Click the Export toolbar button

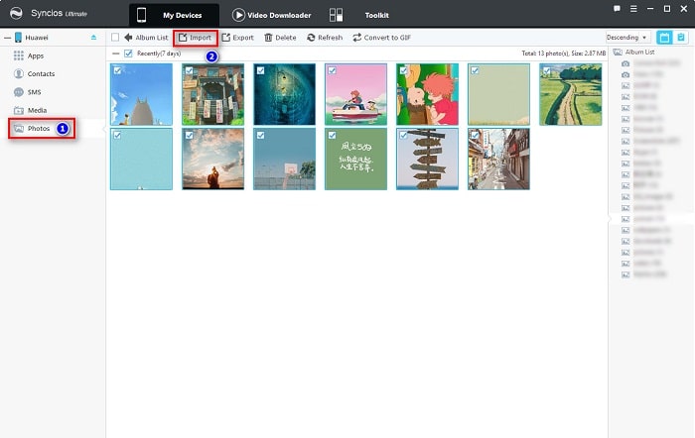237,38
